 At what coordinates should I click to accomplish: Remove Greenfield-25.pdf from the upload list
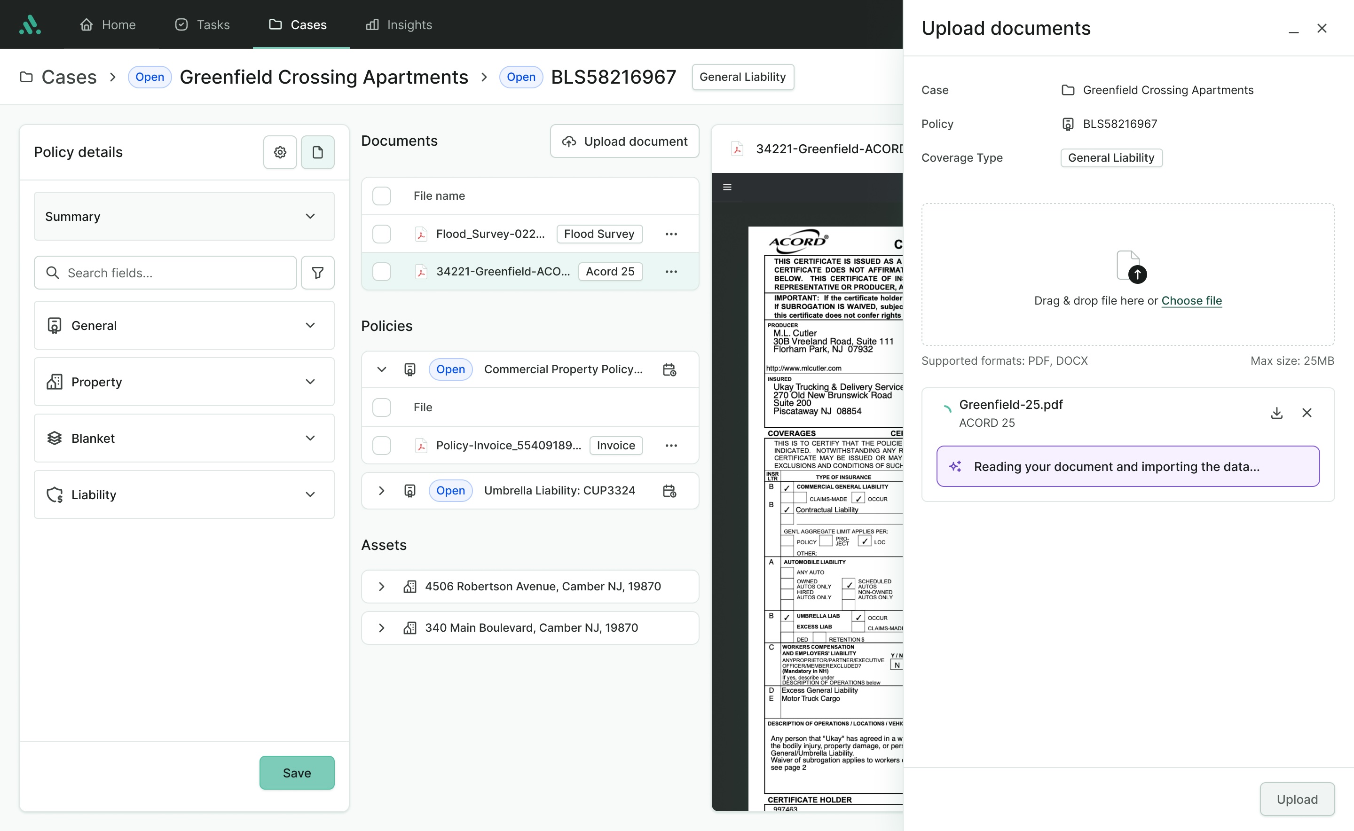(1307, 413)
